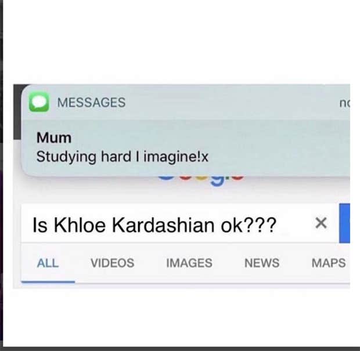Tap the green Messages app icon
The width and height of the screenshot is (360, 351).
click(39, 102)
